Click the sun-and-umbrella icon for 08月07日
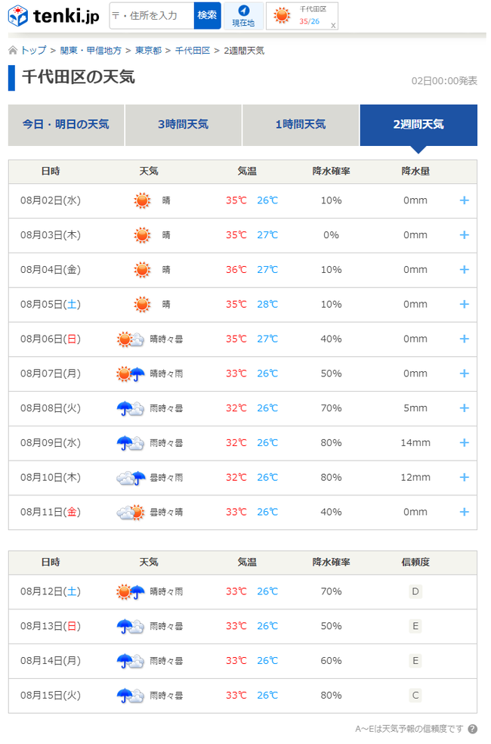The image size is (491, 744). (x=130, y=374)
